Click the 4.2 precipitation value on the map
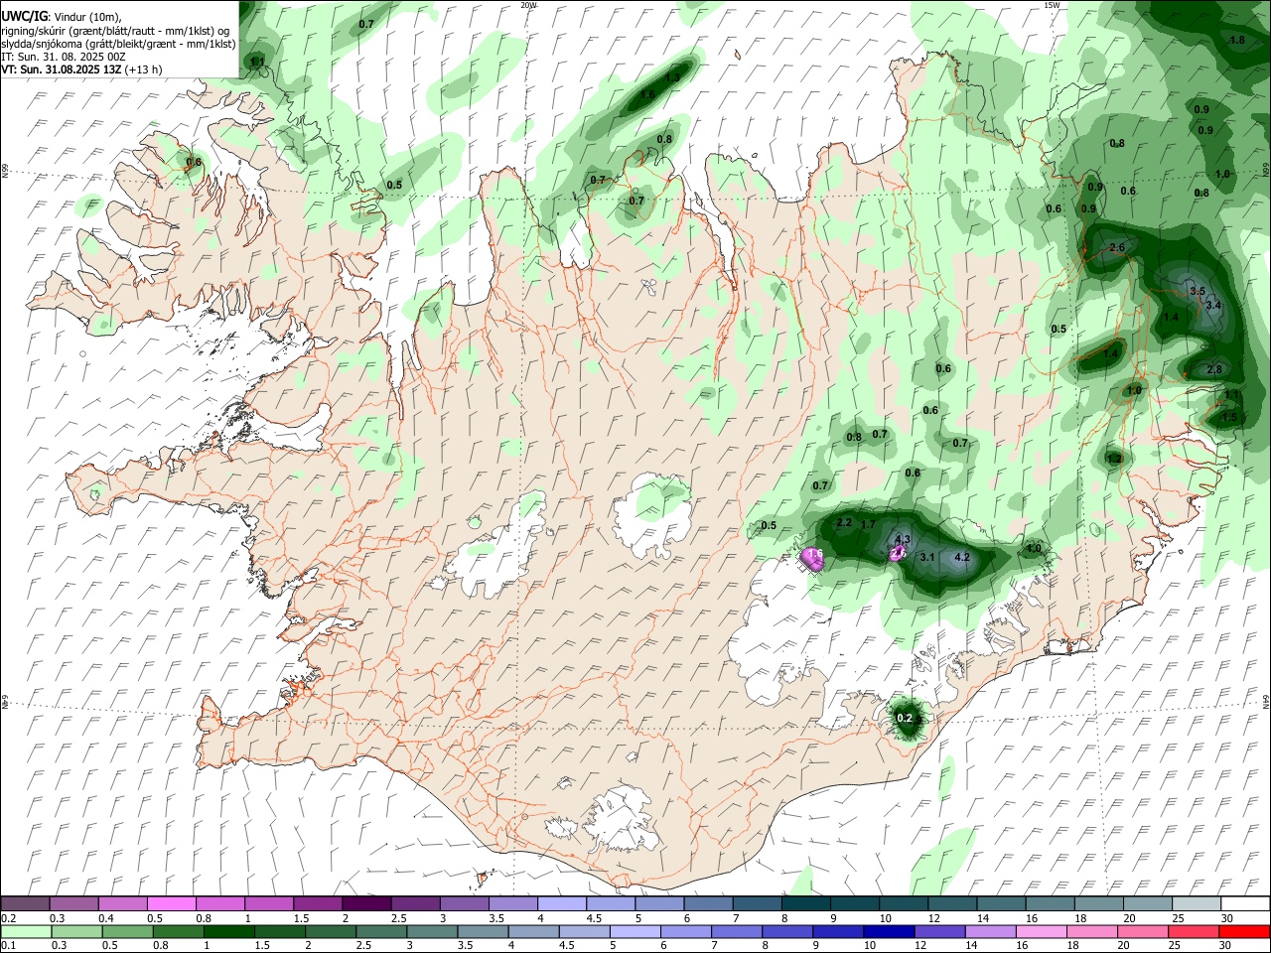The height and width of the screenshot is (953, 1271). point(961,557)
